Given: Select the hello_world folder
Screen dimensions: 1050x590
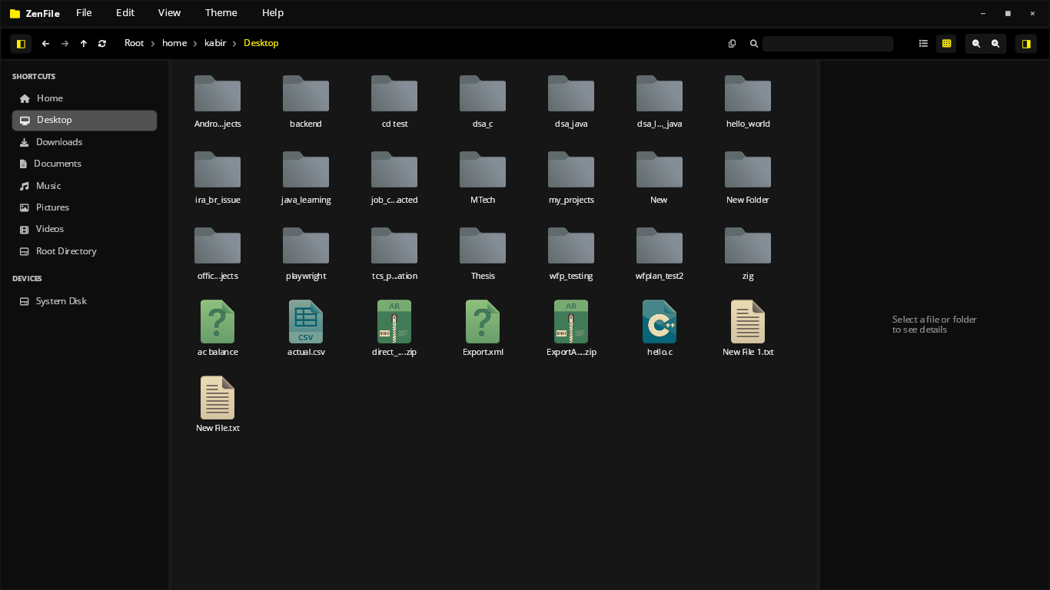Looking at the screenshot, I should click(x=748, y=101).
